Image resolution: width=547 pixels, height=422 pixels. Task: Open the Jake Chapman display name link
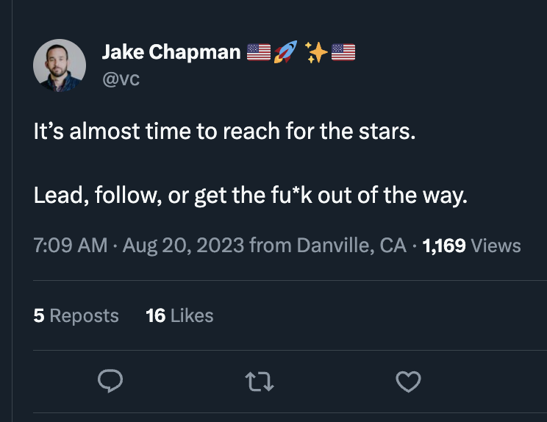click(171, 52)
